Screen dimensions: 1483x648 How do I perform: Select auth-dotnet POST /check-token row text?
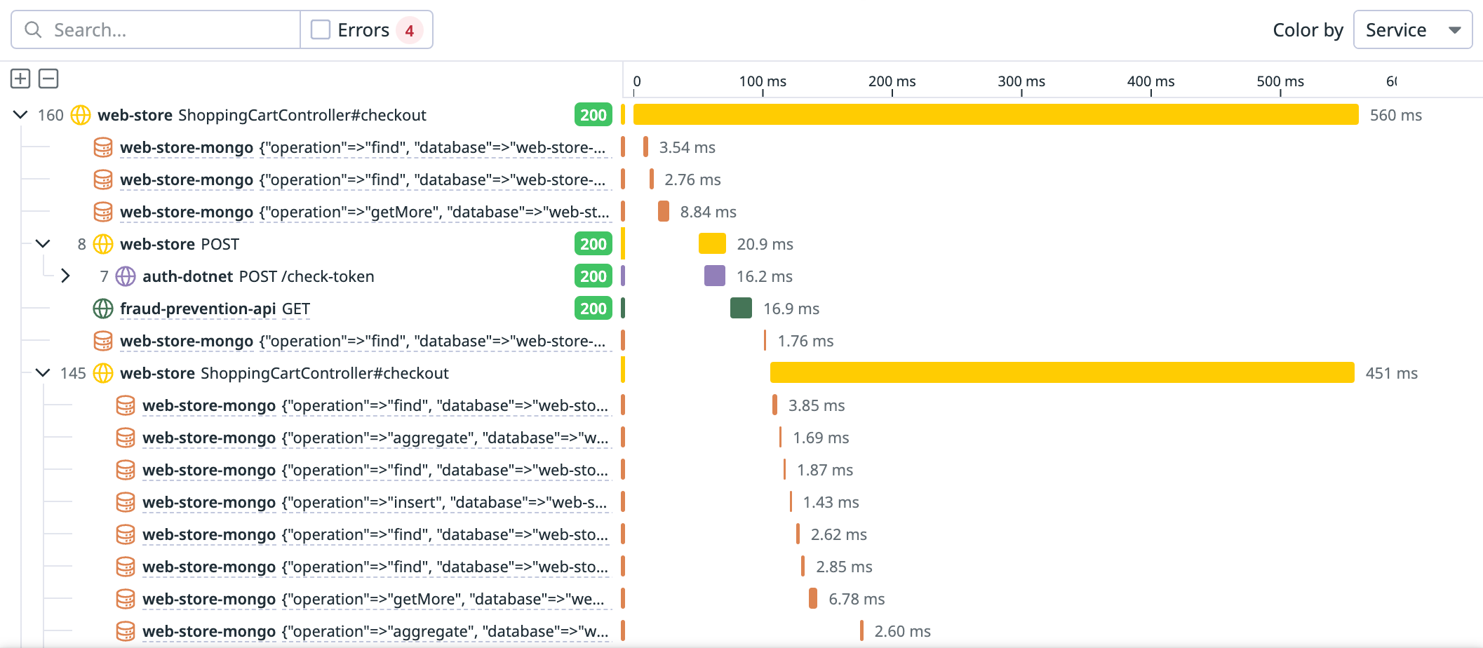258,276
